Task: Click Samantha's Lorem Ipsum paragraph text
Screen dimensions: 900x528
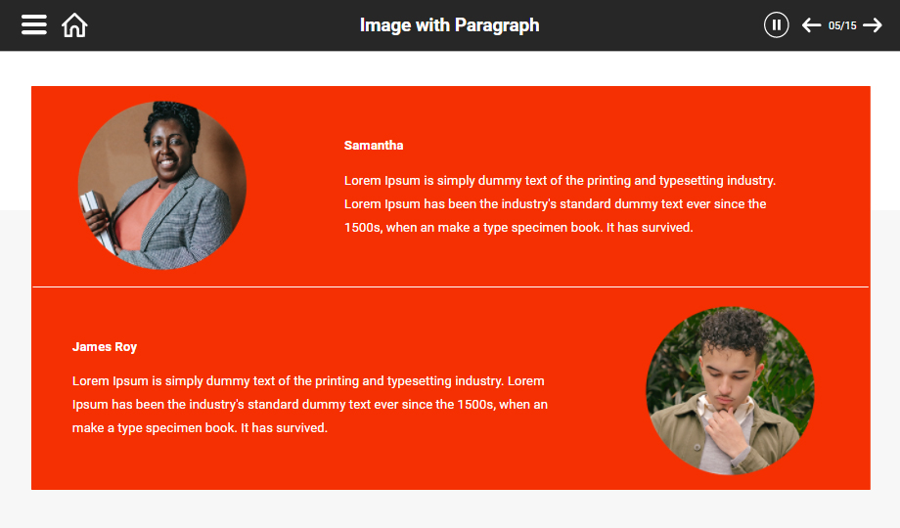Action: [559, 204]
